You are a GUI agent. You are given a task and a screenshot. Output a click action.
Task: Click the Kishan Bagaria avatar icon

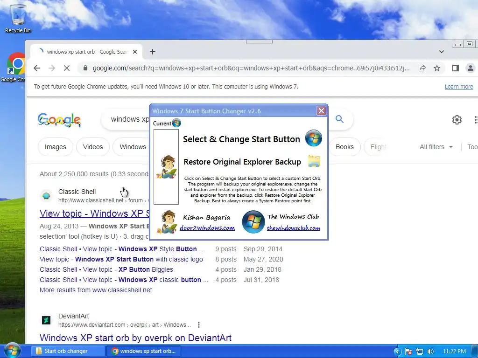(167, 221)
